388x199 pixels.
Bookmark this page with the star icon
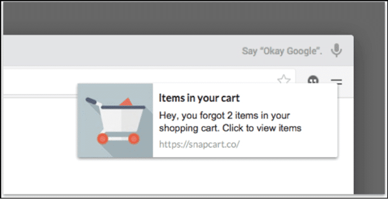click(284, 79)
